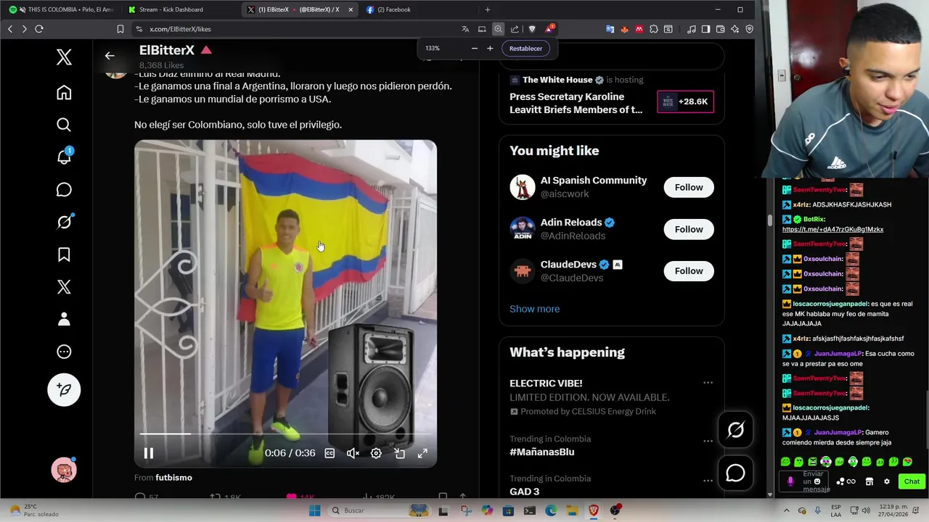This screenshot has width=929, height=522.
Task: Compose a new post with feather button
Action: (x=64, y=390)
